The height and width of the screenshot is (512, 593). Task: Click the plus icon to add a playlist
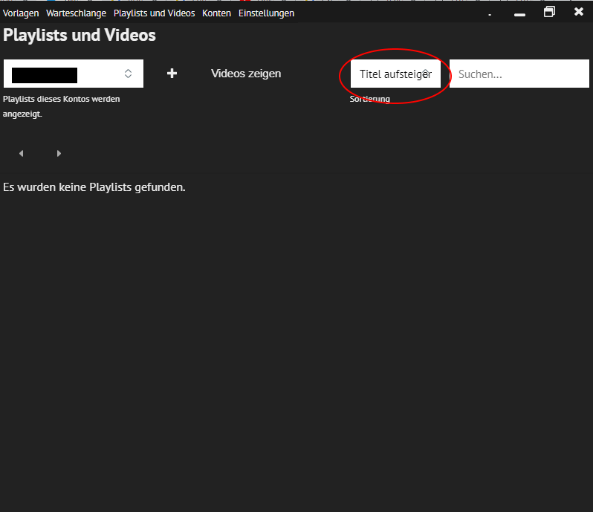172,74
